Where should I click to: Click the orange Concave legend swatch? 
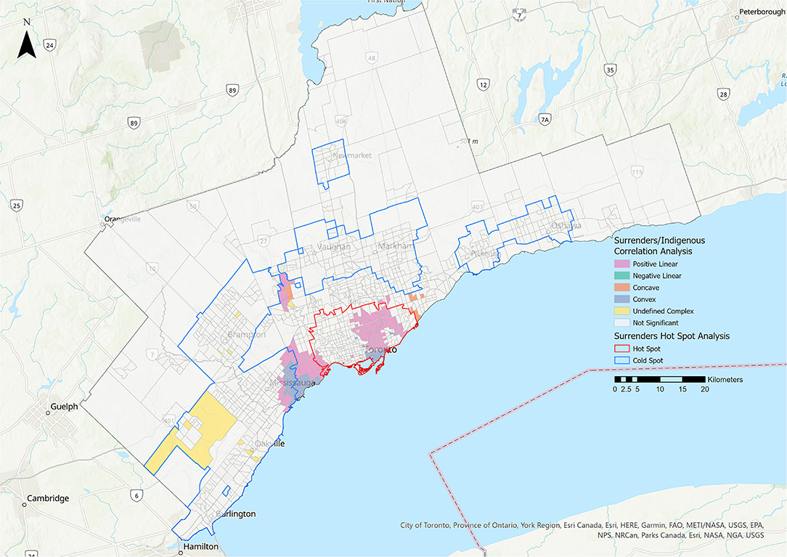(x=622, y=288)
